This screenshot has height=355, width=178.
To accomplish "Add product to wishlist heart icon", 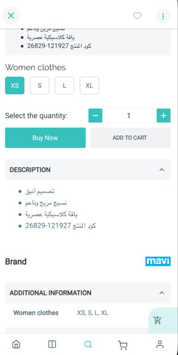I will click(x=137, y=16).
